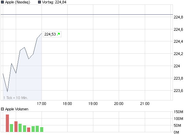
Task: Click the shortest red volume bar
Action: pyautogui.click(x=28, y=130)
